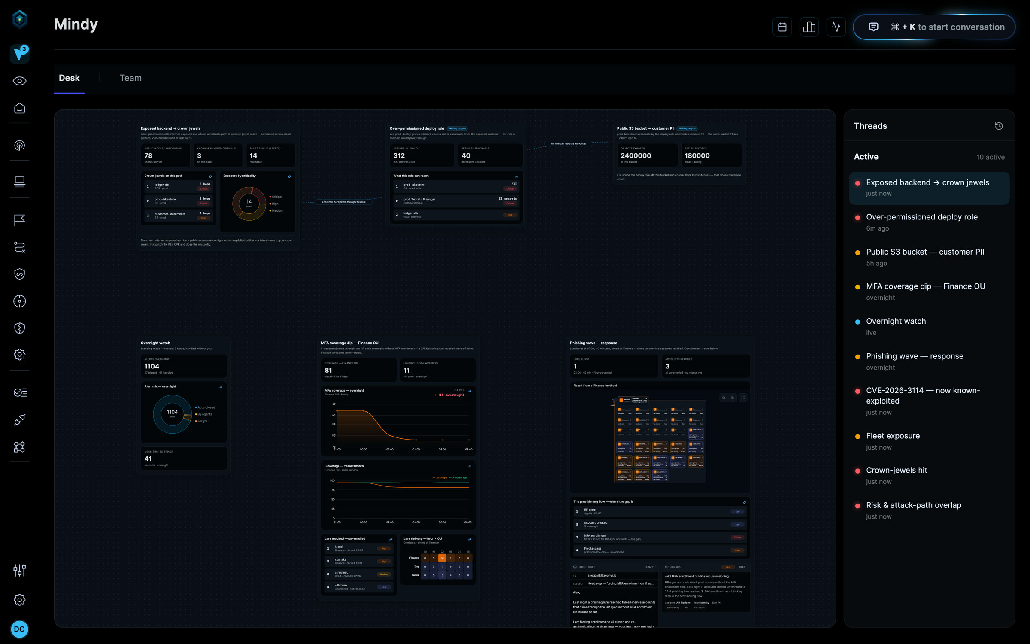Open the bottom settings gear in sidebar
Screen dimensions: 1030x644
[x=19, y=599]
